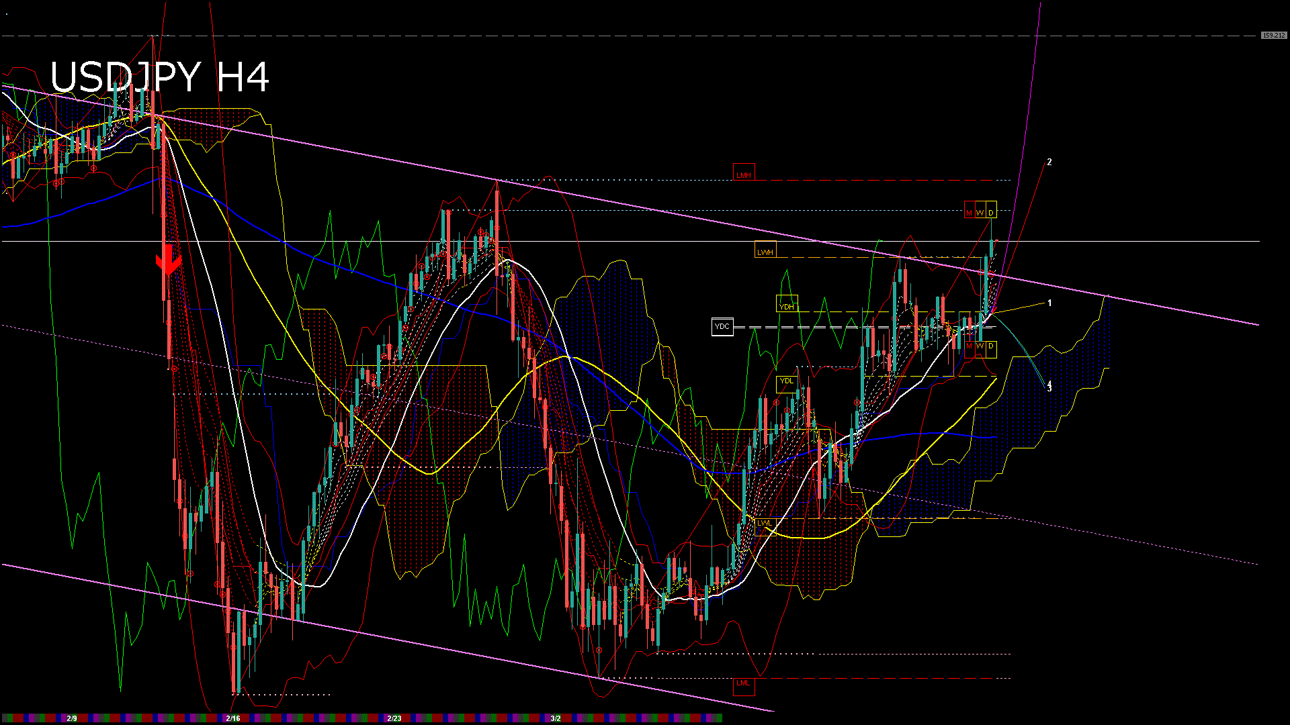Click the LML last month low label
The height and width of the screenshot is (725, 1290).
point(744,683)
